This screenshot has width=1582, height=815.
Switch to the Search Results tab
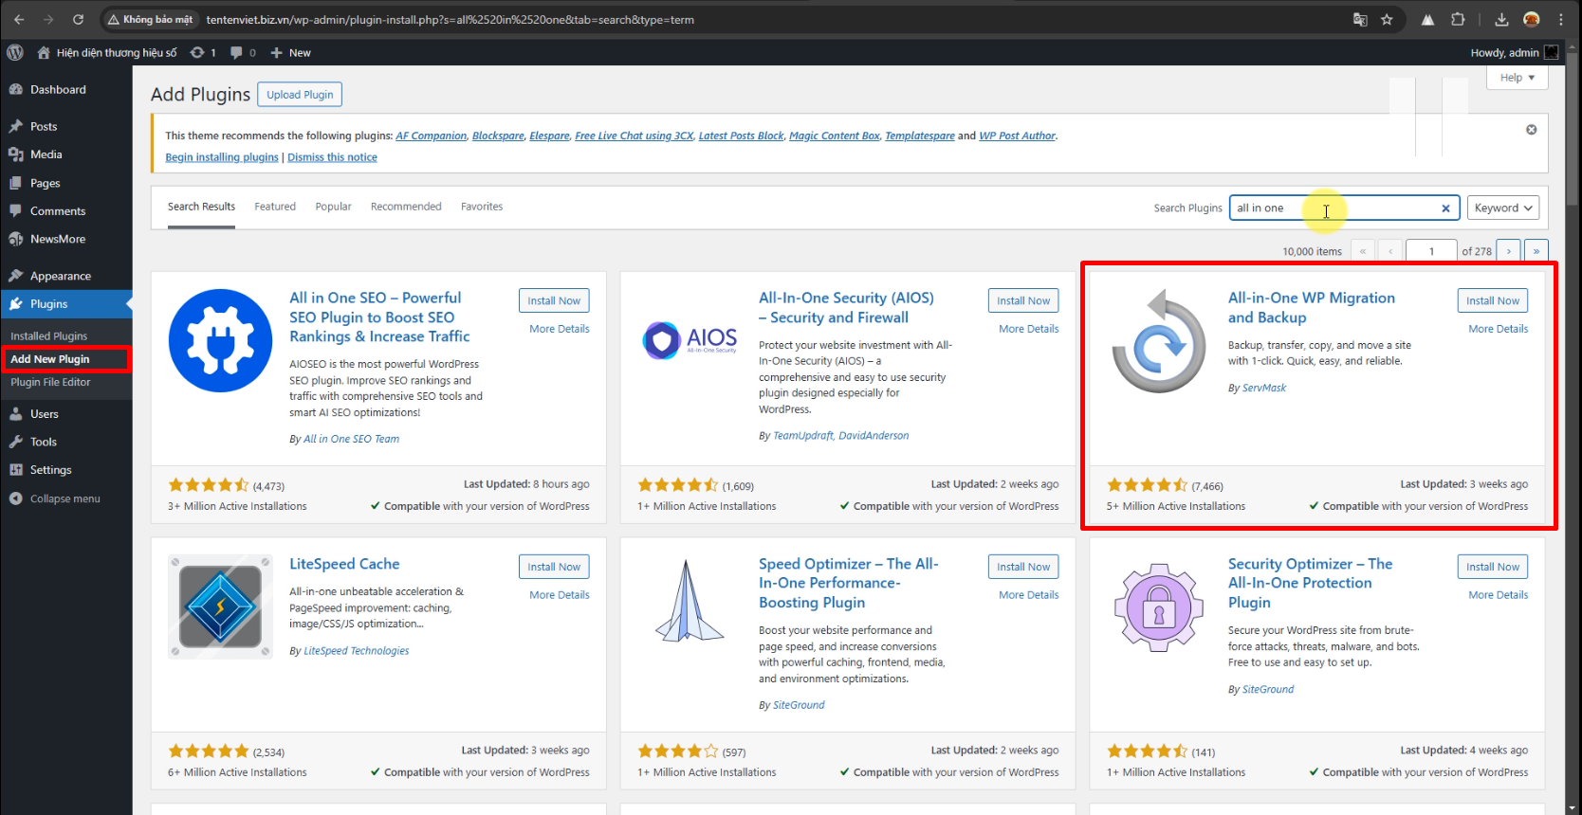point(201,207)
